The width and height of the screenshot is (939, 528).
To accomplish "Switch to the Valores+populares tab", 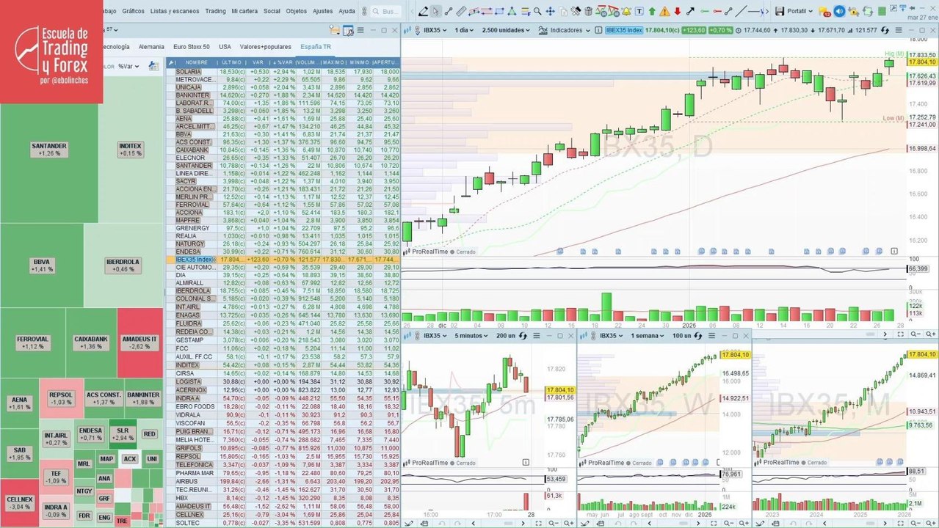I will [x=265, y=46].
